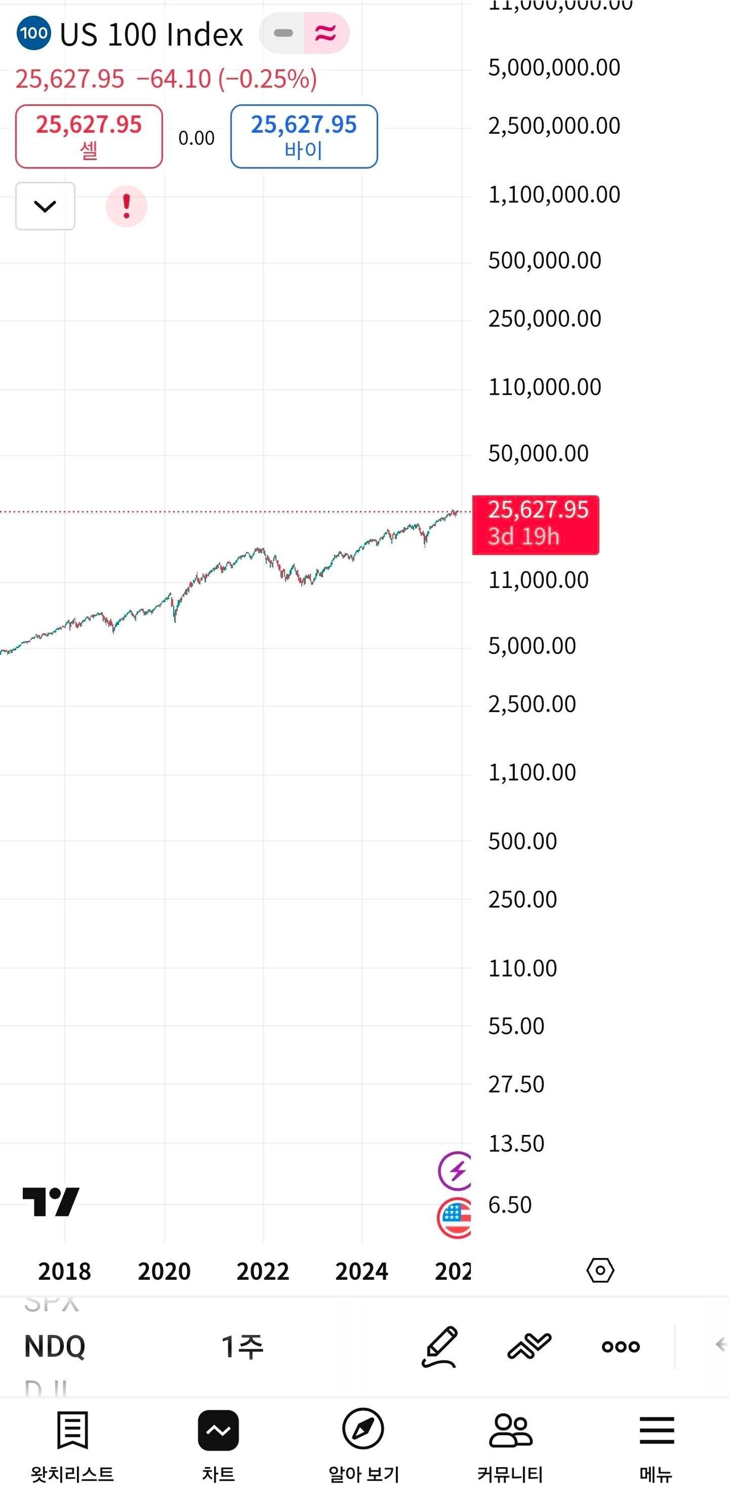Click the US 100 Index logo icon

(x=34, y=34)
